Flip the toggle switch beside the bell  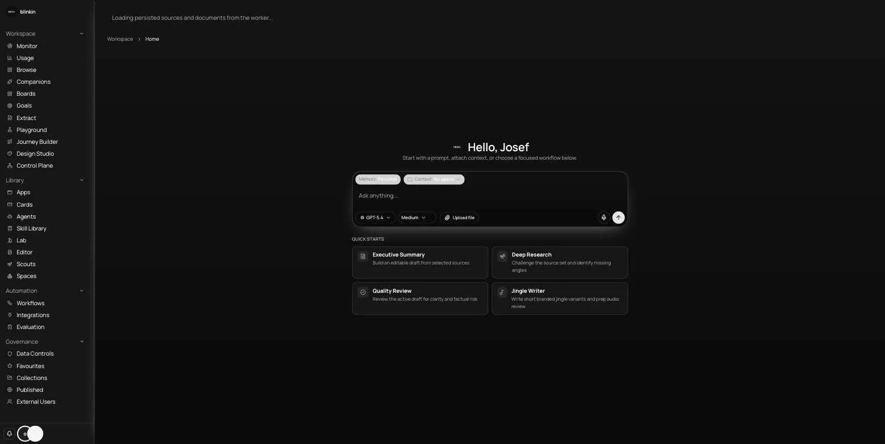click(30, 434)
